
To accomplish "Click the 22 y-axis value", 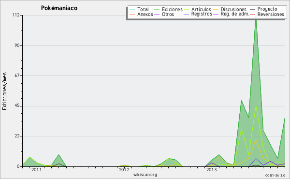I will point(17,136).
